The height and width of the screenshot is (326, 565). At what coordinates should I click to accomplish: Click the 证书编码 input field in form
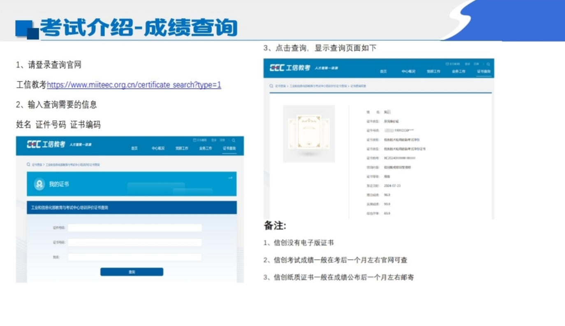pos(134,243)
